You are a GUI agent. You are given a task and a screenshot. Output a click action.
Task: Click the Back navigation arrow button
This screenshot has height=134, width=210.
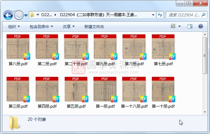click(8, 15)
